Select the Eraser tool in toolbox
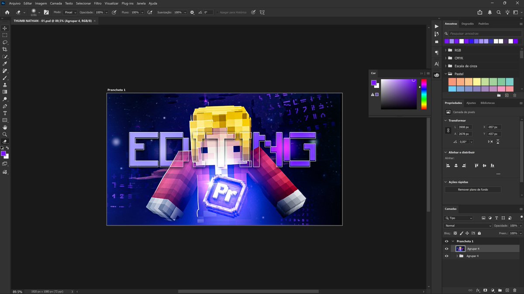 [x=5, y=142]
